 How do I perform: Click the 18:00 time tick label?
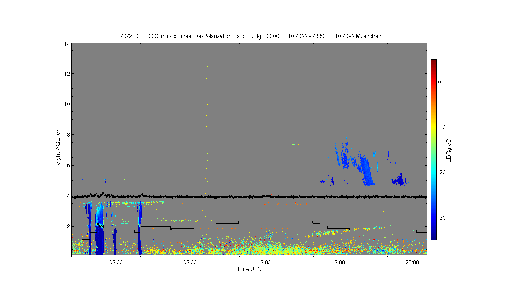338,262
